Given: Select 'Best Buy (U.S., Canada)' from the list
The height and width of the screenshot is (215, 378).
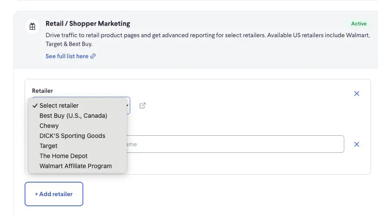Looking at the screenshot, I should click(x=77, y=116).
